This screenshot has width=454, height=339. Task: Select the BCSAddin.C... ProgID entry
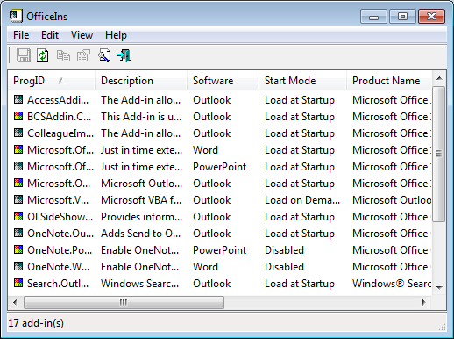point(59,117)
